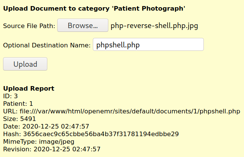Click the Browse... file button
The image size is (244, 157).
(83, 26)
